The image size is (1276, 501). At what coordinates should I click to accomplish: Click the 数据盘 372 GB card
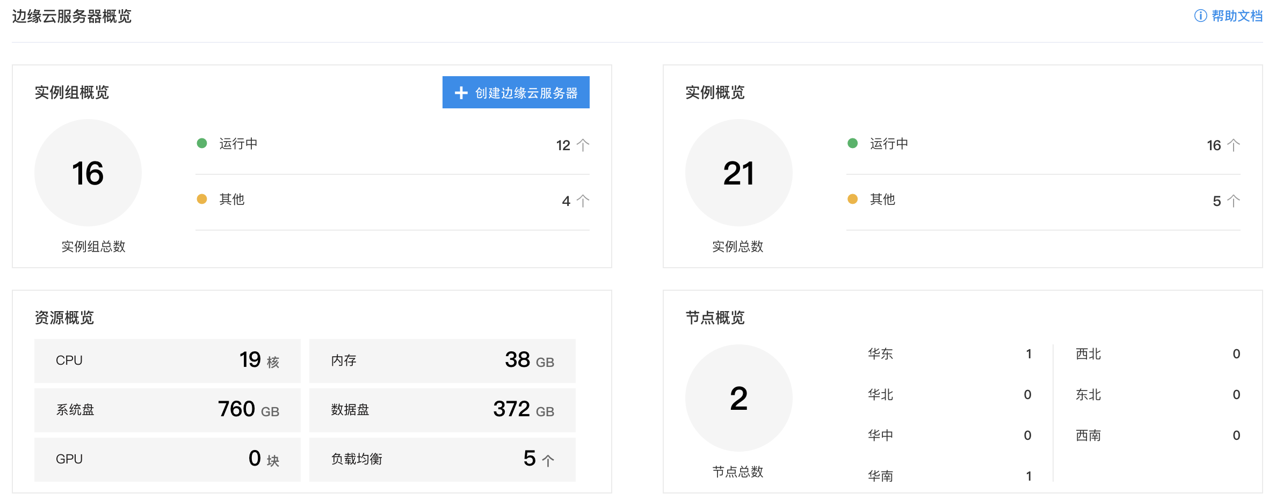click(x=443, y=410)
